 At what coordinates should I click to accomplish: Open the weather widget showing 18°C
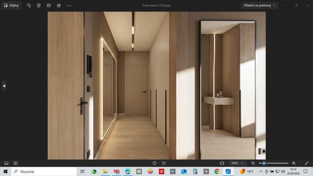click(247, 171)
